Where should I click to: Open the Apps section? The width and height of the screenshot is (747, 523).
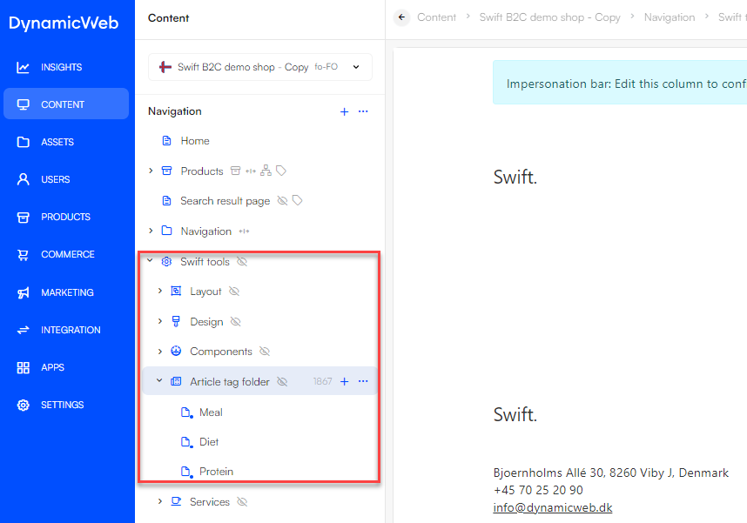pos(52,367)
